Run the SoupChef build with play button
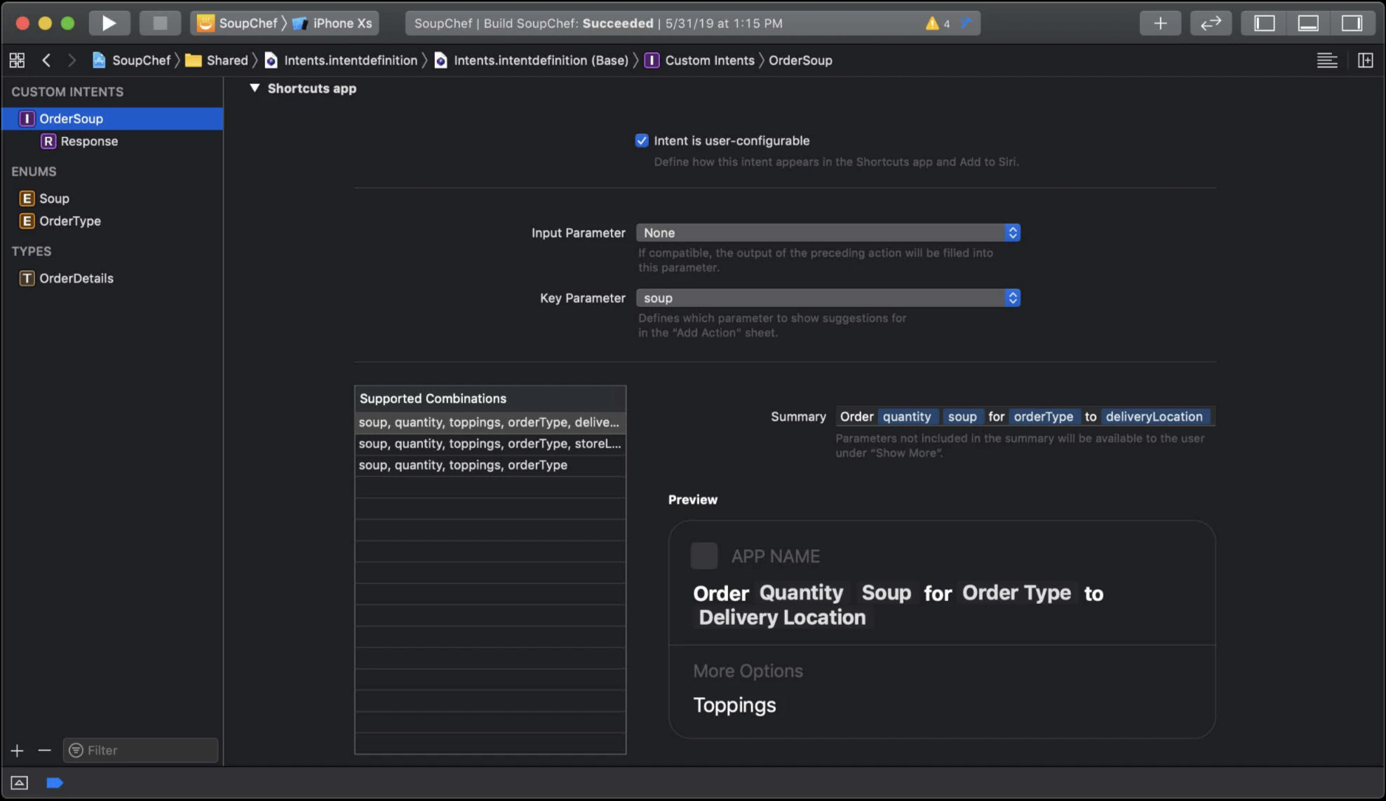This screenshot has width=1386, height=801. point(109,23)
